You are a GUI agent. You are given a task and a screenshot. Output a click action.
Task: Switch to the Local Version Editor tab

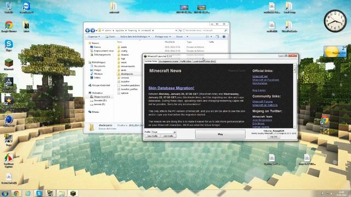[x=204, y=61]
